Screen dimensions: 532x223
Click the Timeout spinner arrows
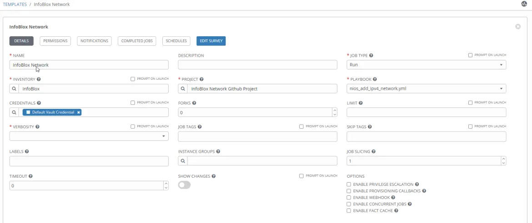(166, 185)
